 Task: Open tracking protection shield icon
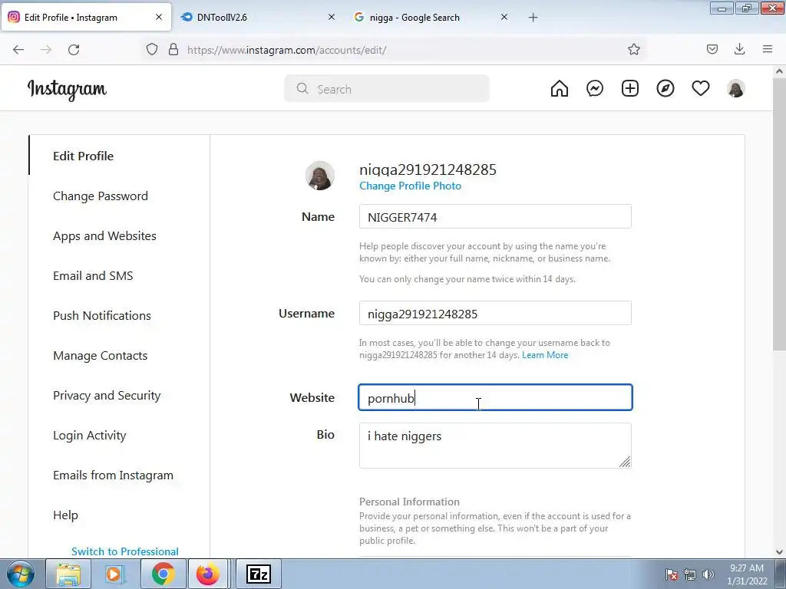coord(152,50)
